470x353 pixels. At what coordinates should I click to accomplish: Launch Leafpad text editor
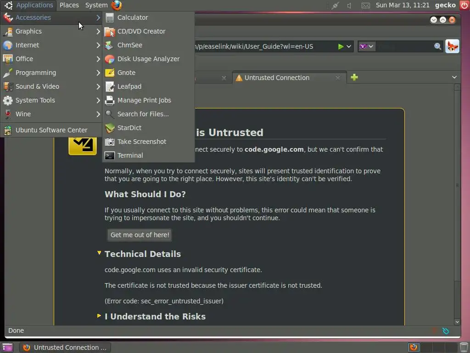coord(148,86)
